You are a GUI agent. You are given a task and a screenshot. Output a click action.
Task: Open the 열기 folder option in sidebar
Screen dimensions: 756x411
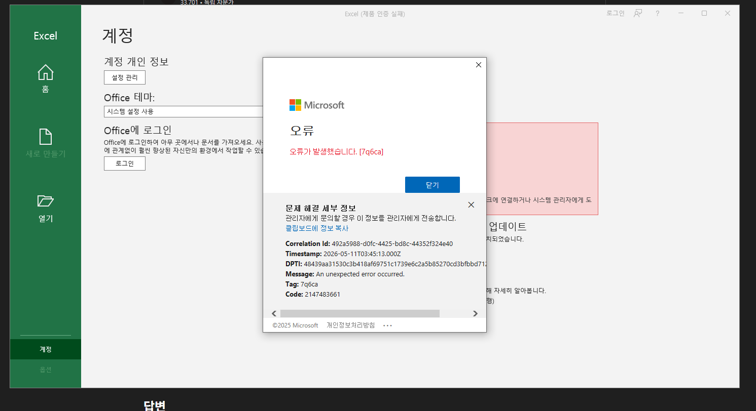[x=46, y=208]
